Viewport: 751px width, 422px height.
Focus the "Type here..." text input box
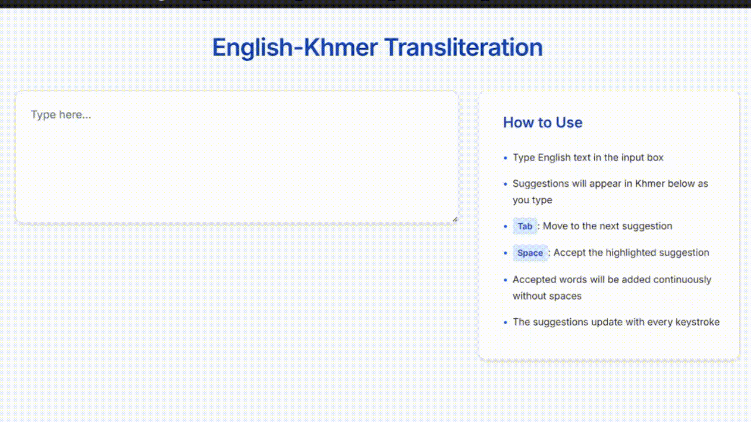coord(236,157)
